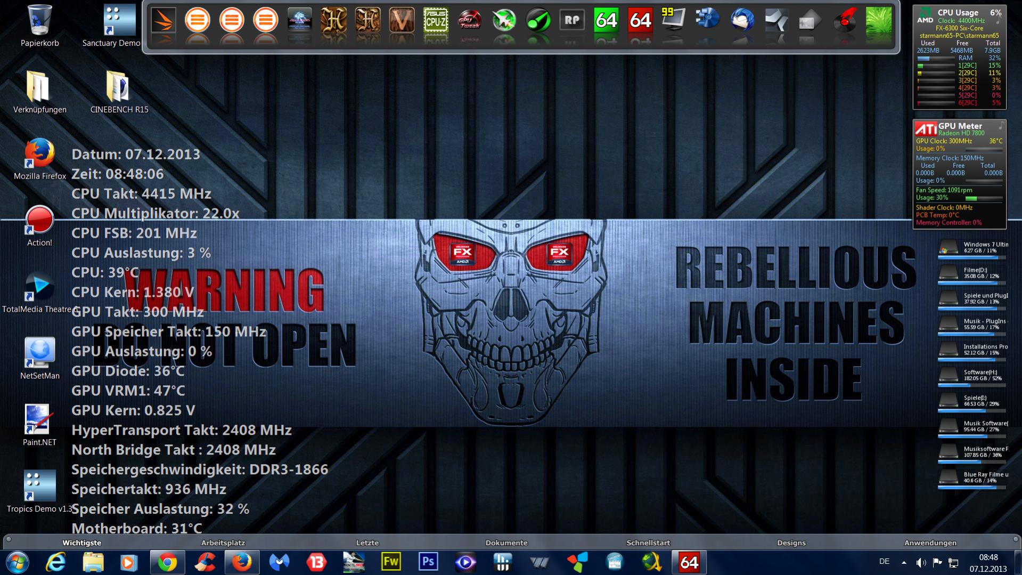
Task: Open the 3DMark orange swoosh dock icon
Action: pyautogui.click(x=163, y=21)
